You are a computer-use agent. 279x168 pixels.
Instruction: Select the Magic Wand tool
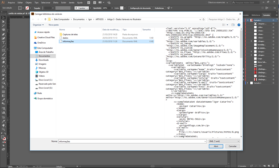point(3,26)
